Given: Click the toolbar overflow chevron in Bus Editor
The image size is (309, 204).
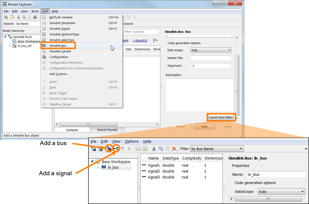Looking at the screenshot, I should pyautogui.click(x=306, y=149).
